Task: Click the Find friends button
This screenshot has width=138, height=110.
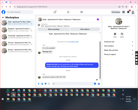Action: 116,12
